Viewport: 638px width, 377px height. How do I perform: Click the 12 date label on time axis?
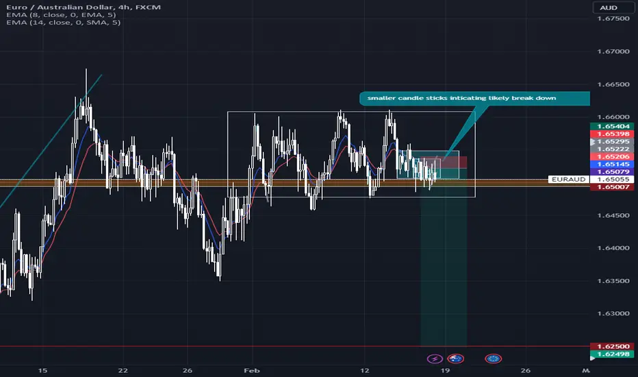click(365, 370)
